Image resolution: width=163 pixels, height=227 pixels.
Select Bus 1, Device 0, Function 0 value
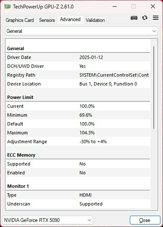(108, 84)
